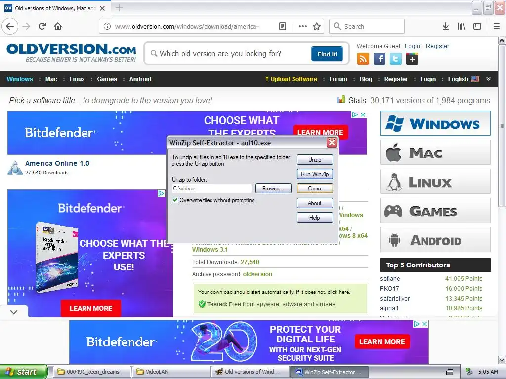Click the Android category sidebar button
Screen dimensions: 506x379
pyautogui.click(x=435, y=240)
